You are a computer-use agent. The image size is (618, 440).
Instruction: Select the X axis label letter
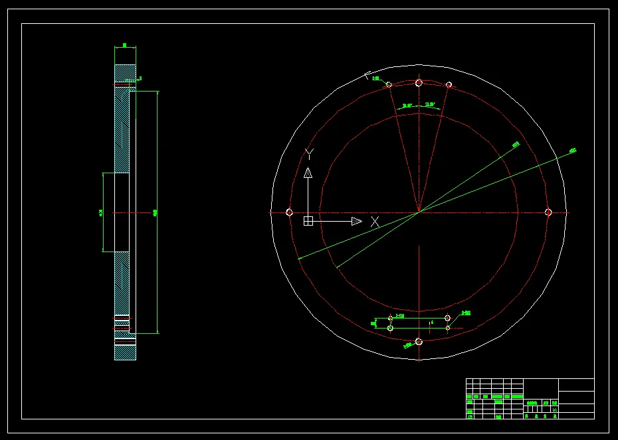click(x=375, y=222)
